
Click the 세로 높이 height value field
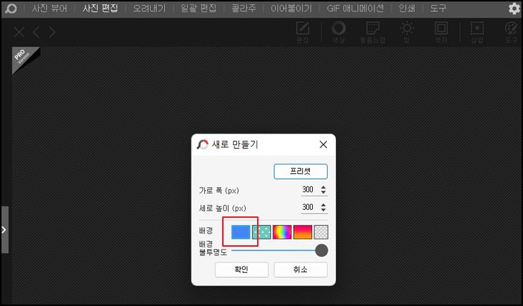pos(310,207)
